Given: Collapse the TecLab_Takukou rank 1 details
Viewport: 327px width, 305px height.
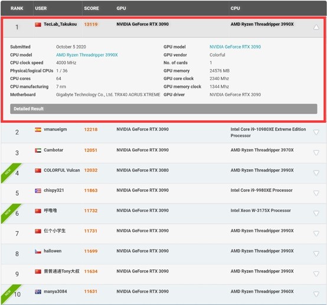Looking at the screenshot, I should 316,27.
